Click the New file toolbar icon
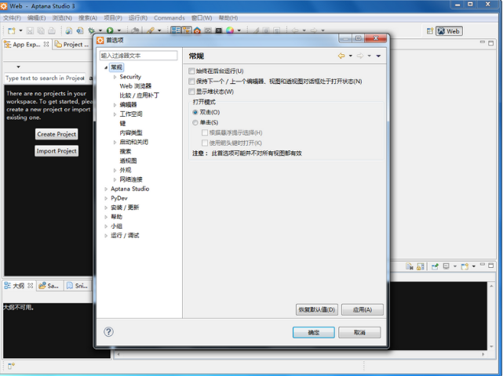Image resolution: width=503 pixels, height=376 pixels. [x=12, y=31]
